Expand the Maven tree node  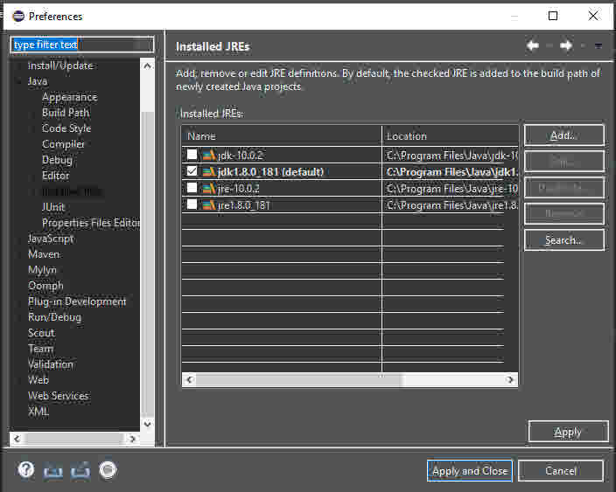[x=18, y=254]
